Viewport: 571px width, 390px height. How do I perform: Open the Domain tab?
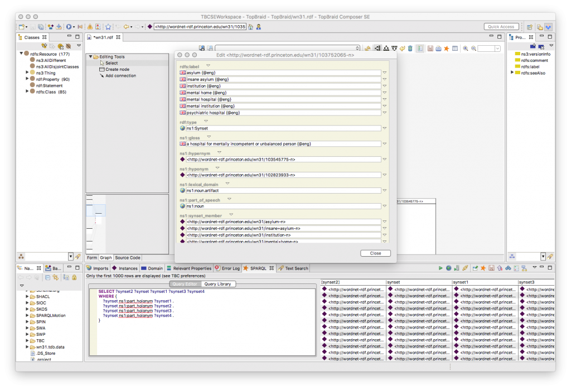click(x=152, y=268)
